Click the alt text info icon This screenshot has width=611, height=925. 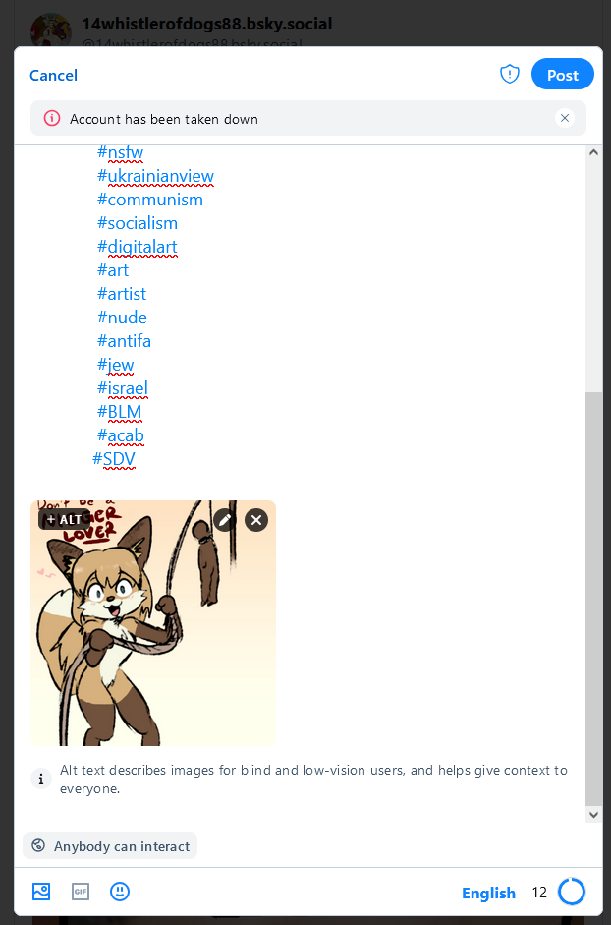41,780
